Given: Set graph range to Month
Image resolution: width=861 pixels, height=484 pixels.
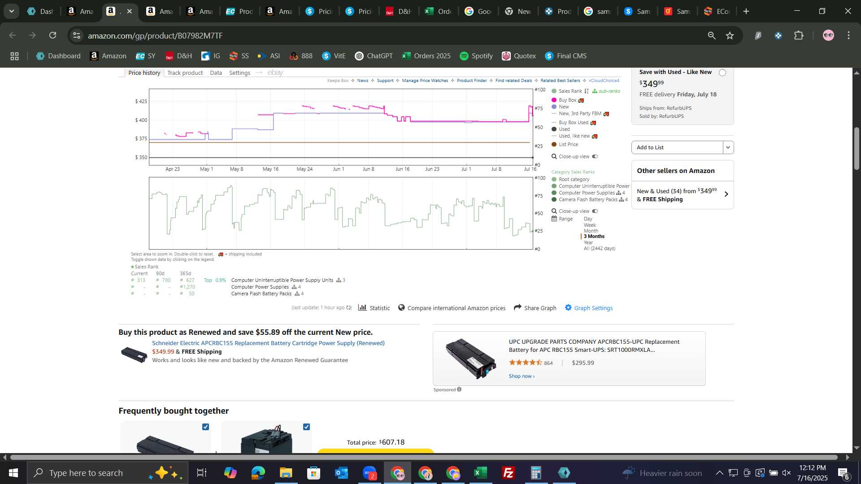Looking at the screenshot, I should pos(591,231).
